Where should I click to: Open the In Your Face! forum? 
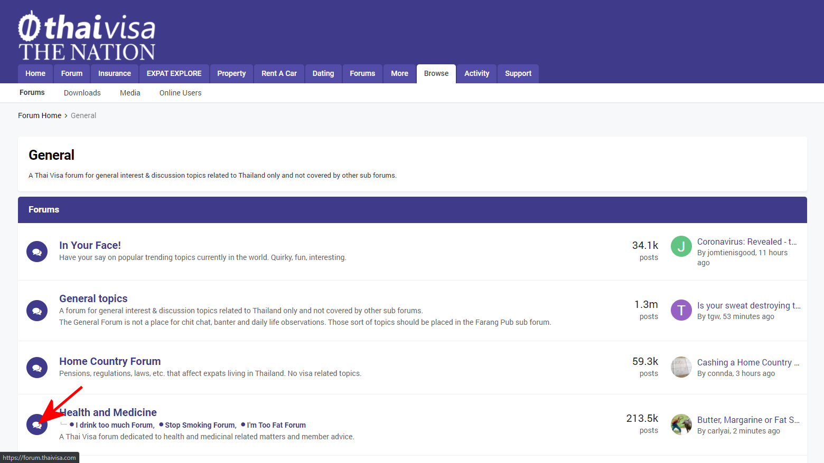[90, 245]
